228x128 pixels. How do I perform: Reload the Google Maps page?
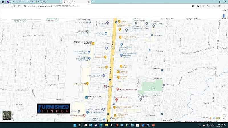click(14, 6)
